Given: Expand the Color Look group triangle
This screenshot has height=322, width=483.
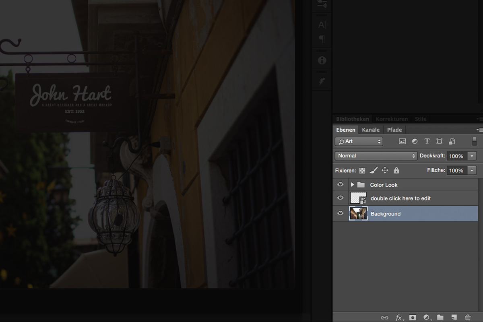Looking at the screenshot, I should tap(353, 185).
